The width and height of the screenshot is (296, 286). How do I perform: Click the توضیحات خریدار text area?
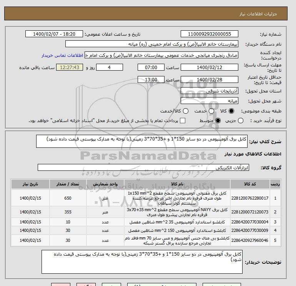[142, 262]
